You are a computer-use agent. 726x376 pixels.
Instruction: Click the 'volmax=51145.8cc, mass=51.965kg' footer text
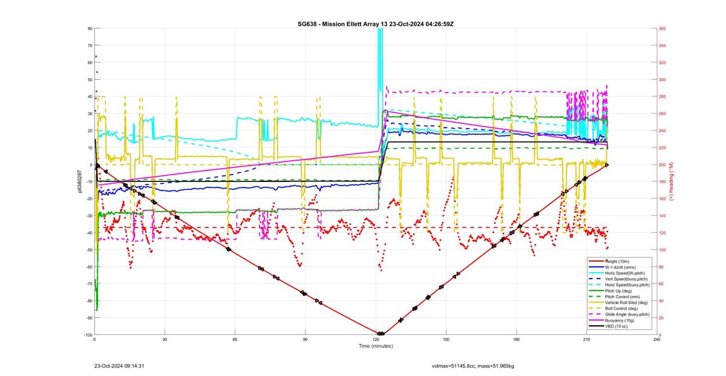pos(473,366)
